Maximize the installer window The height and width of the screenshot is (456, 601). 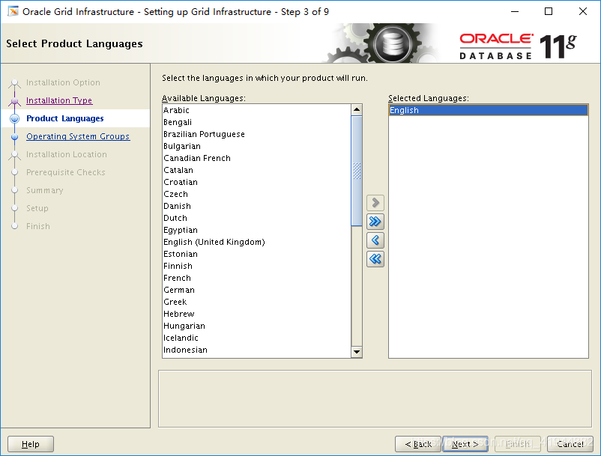coord(549,11)
